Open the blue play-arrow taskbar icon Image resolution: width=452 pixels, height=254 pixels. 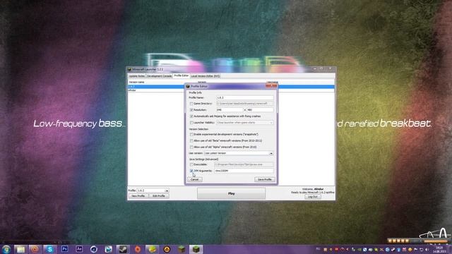(x=108, y=249)
